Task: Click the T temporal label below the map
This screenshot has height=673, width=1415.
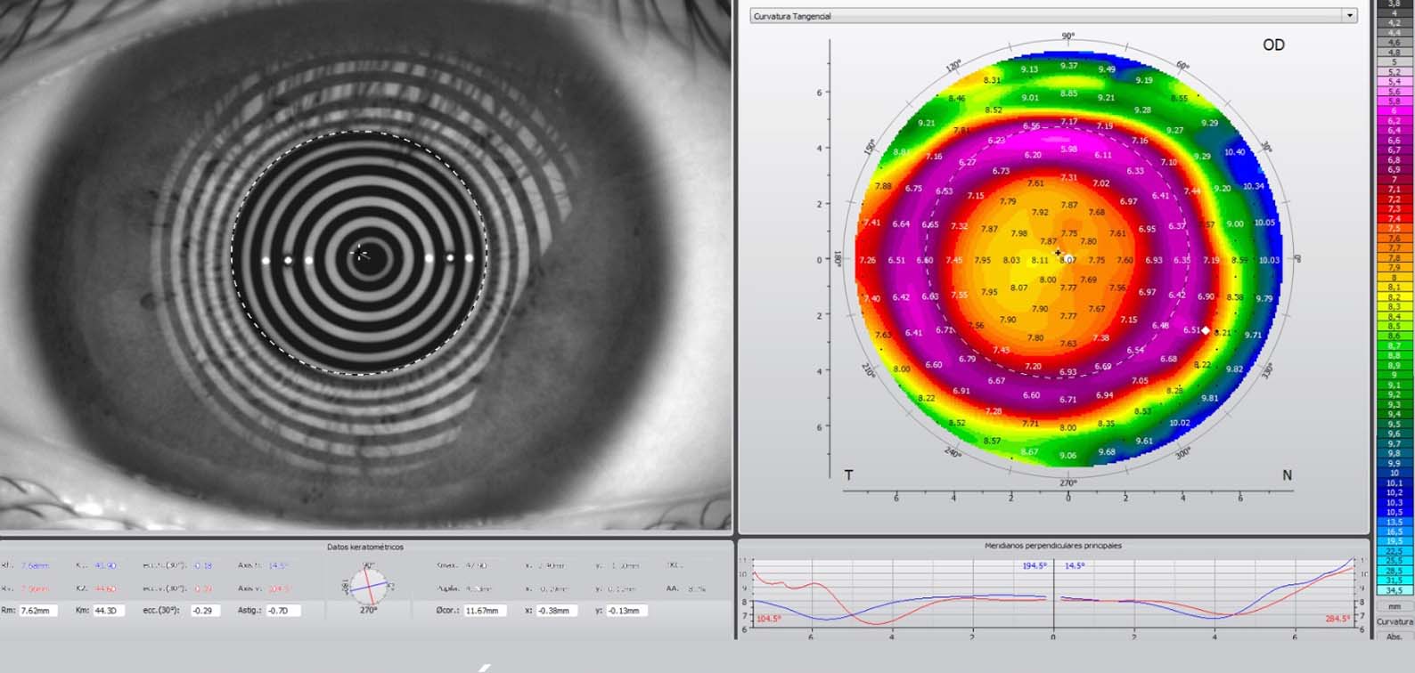Action: click(x=848, y=475)
